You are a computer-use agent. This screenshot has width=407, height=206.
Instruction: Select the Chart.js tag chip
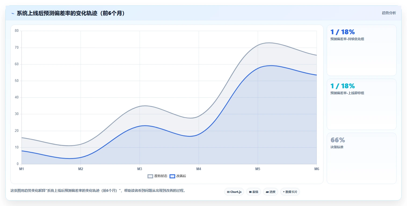click(x=234, y=192)
